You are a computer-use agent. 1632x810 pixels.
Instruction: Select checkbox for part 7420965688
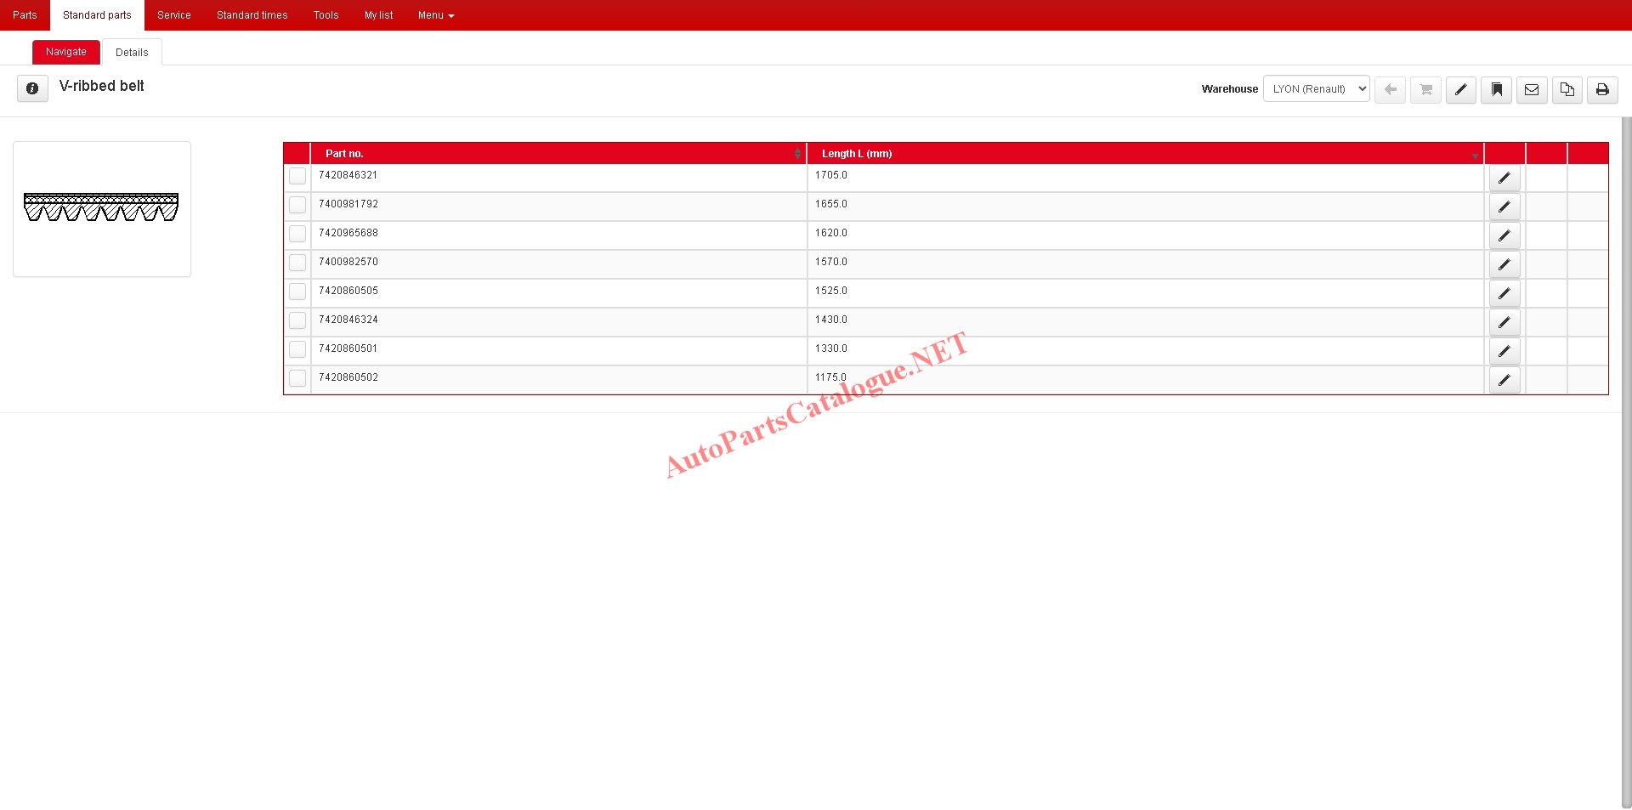297,234
